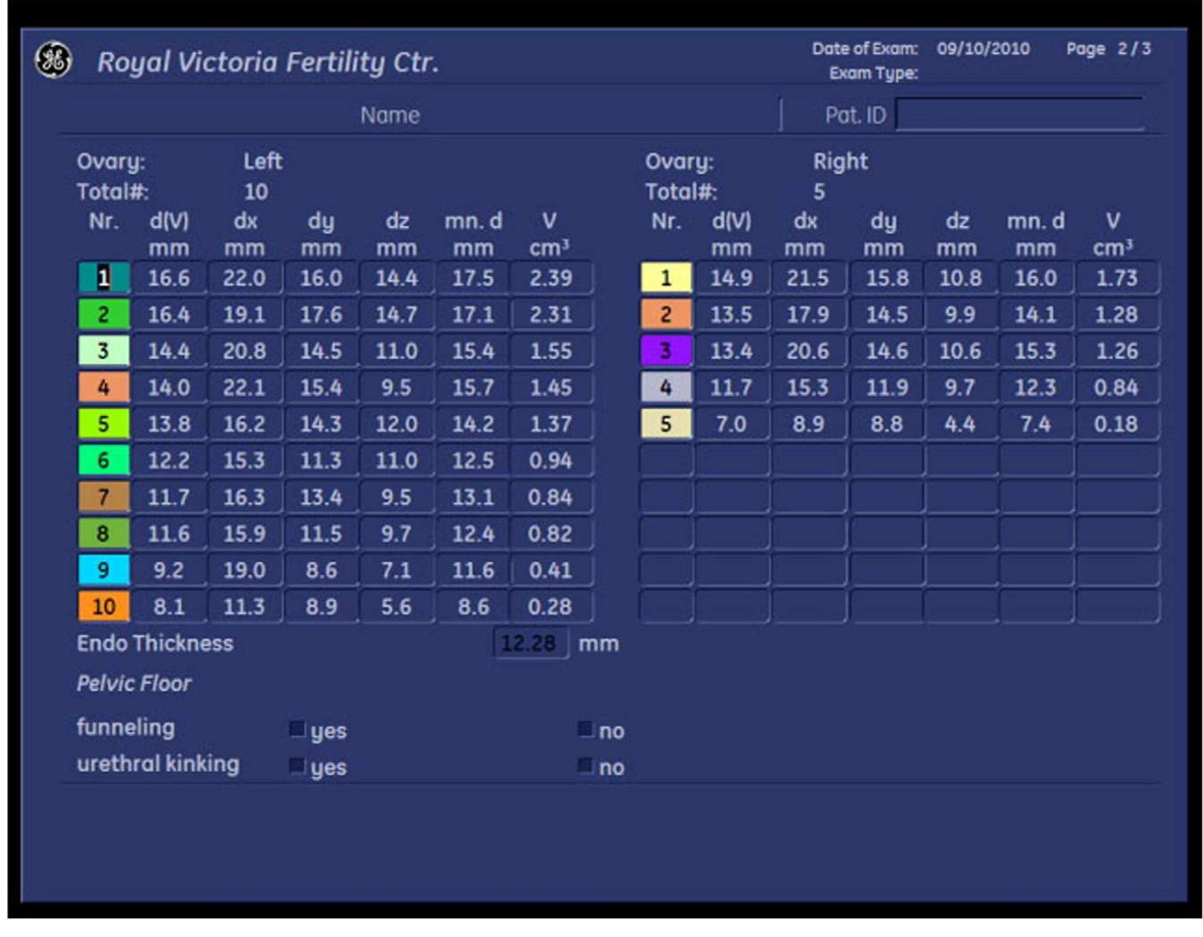Image resolution: width=1203 pixels, height=937 pixels.
Task: Select right ovary follicle 1 yellow swatch
Action: 667,277
